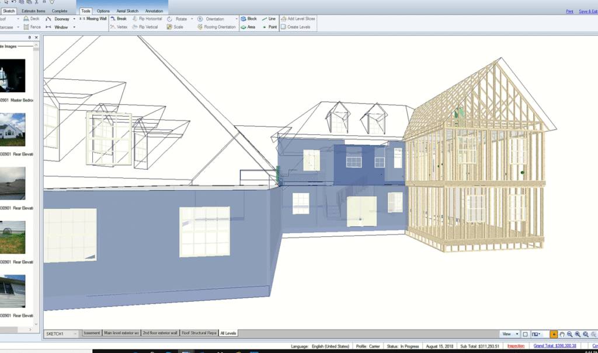Open the Doorway dropdown arrow
598x353 pixels.
pos(74,19)
